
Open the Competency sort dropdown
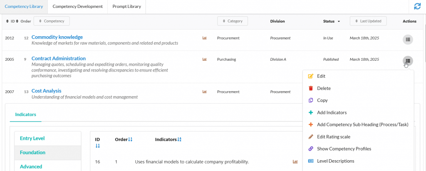tap(52, 21)
